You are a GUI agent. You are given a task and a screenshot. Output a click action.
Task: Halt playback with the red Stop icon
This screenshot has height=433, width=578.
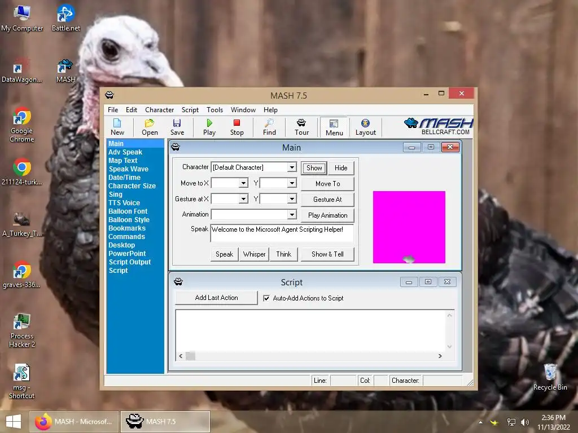click(x=237, y=127)
